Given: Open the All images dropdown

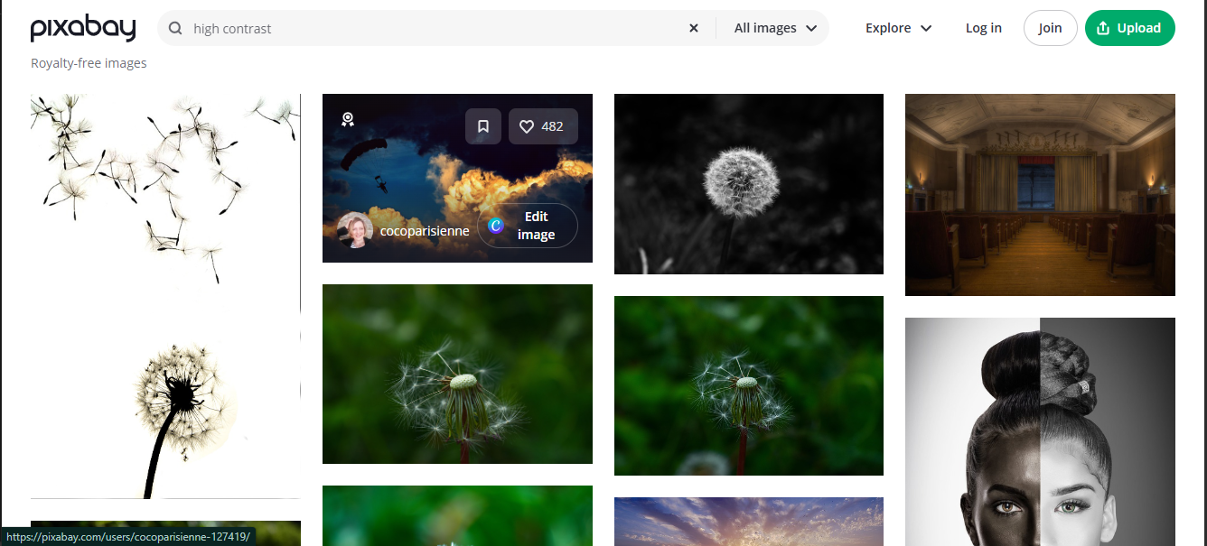Looking at the screenshot, I should pyautogui.click(x=772, y=28).
